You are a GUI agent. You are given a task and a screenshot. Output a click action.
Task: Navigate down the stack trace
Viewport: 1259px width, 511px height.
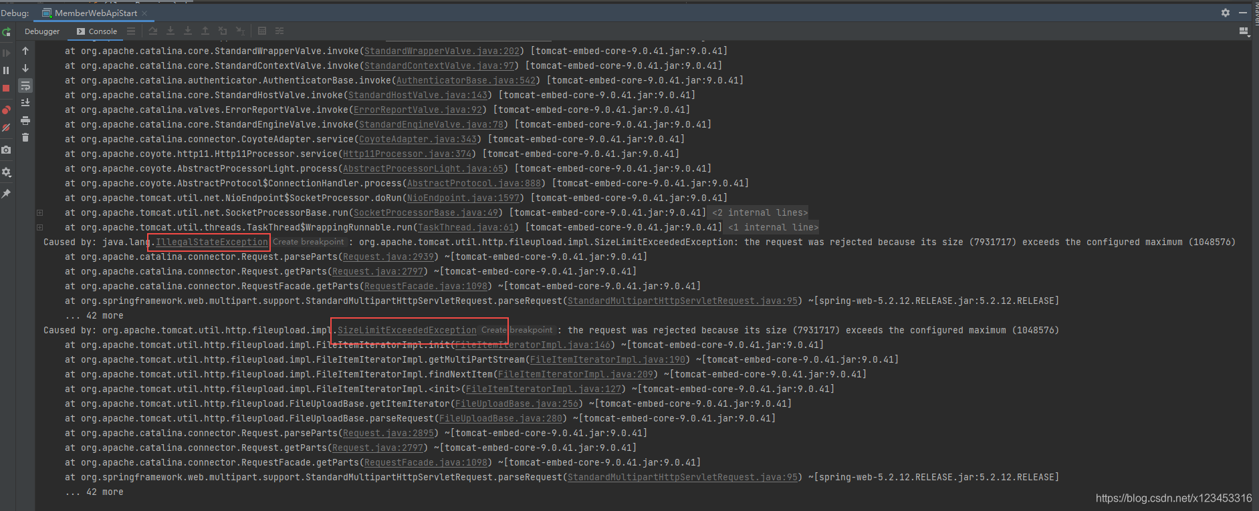(25, 68)
